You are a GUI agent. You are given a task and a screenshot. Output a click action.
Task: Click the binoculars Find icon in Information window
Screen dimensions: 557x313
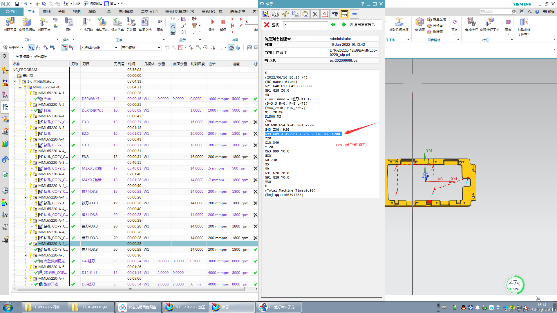[335, 14]
